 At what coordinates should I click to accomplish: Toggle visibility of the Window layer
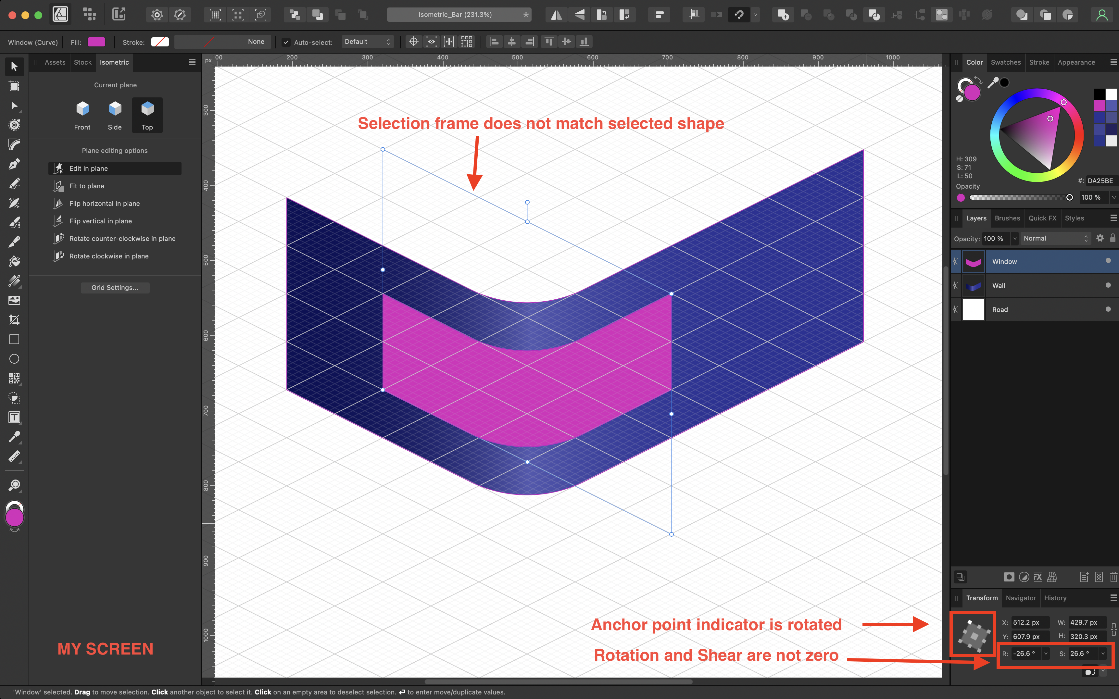pos(1108,261)
